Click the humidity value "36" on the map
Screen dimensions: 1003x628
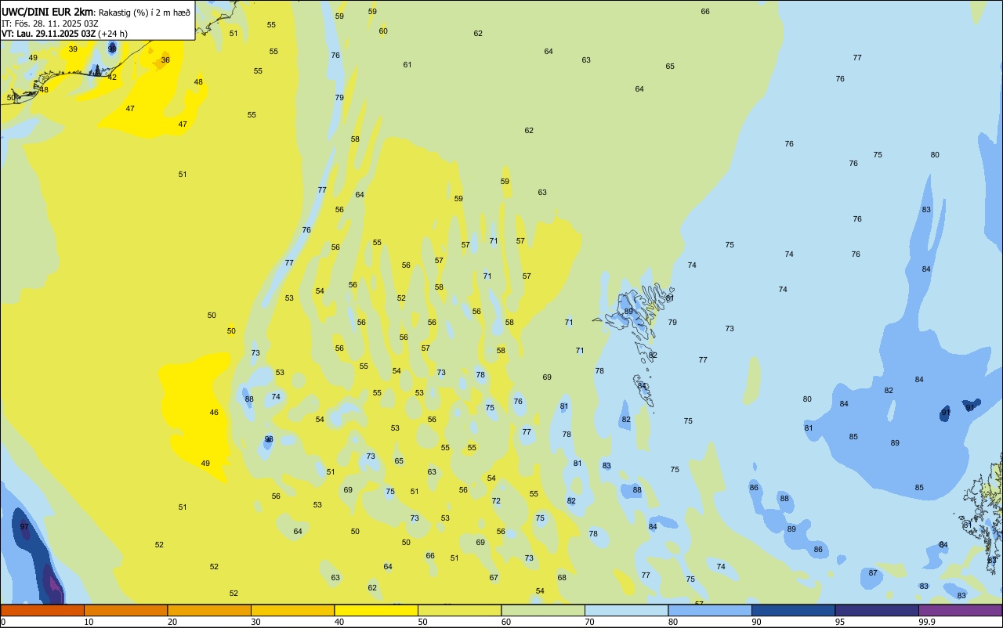click(165, 60)
